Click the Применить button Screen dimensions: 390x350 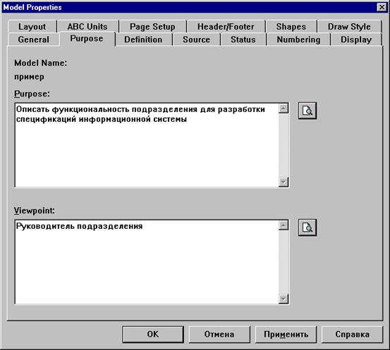coord(286,335)
